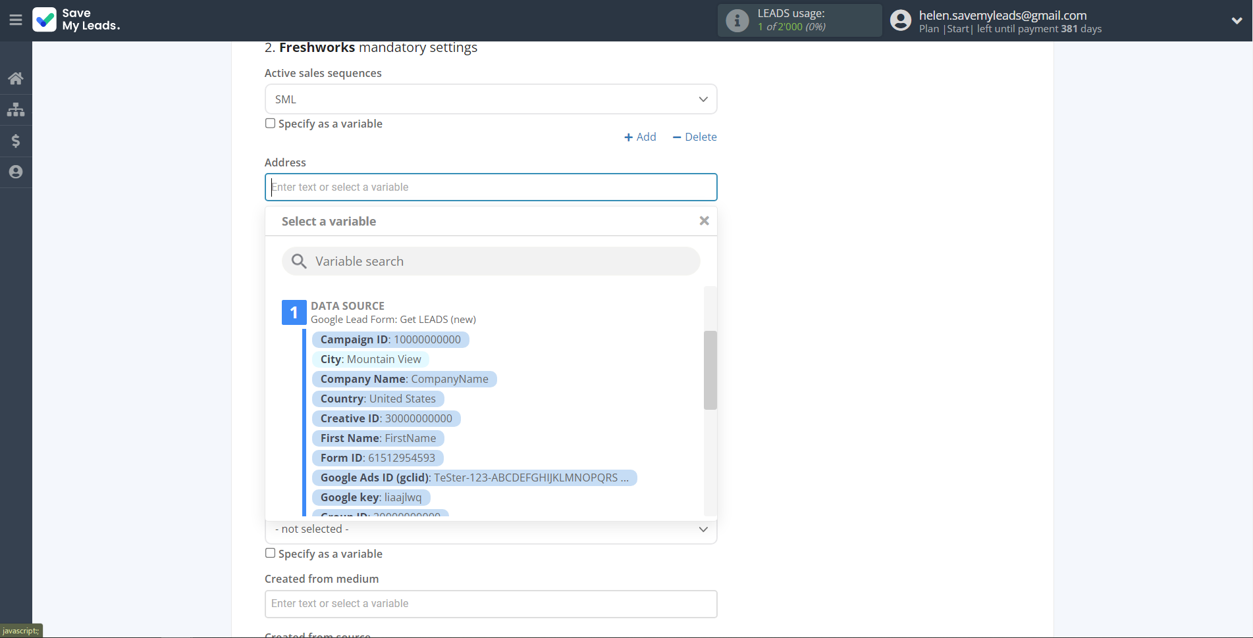Click into the Address input field
Image resolution: width=1253 pixels, height=638 pixels.
click(491, 187)
